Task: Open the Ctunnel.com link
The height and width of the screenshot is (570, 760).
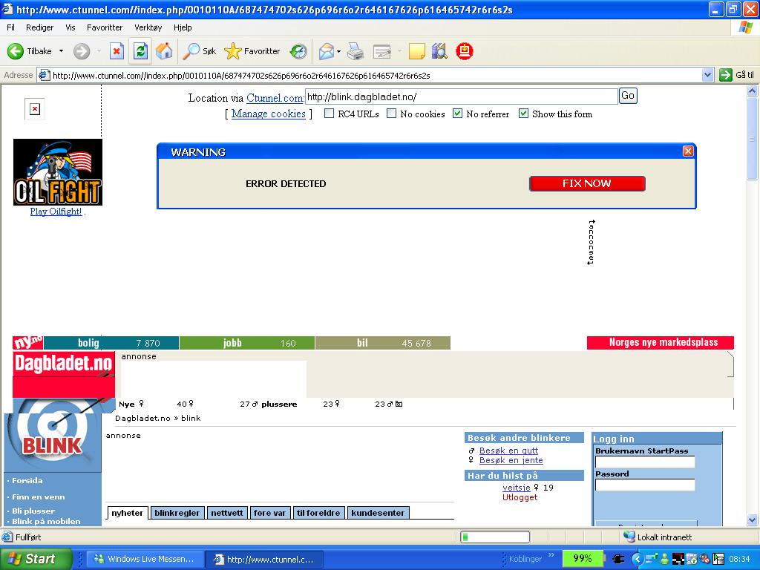Action: [x=275, y=98]
